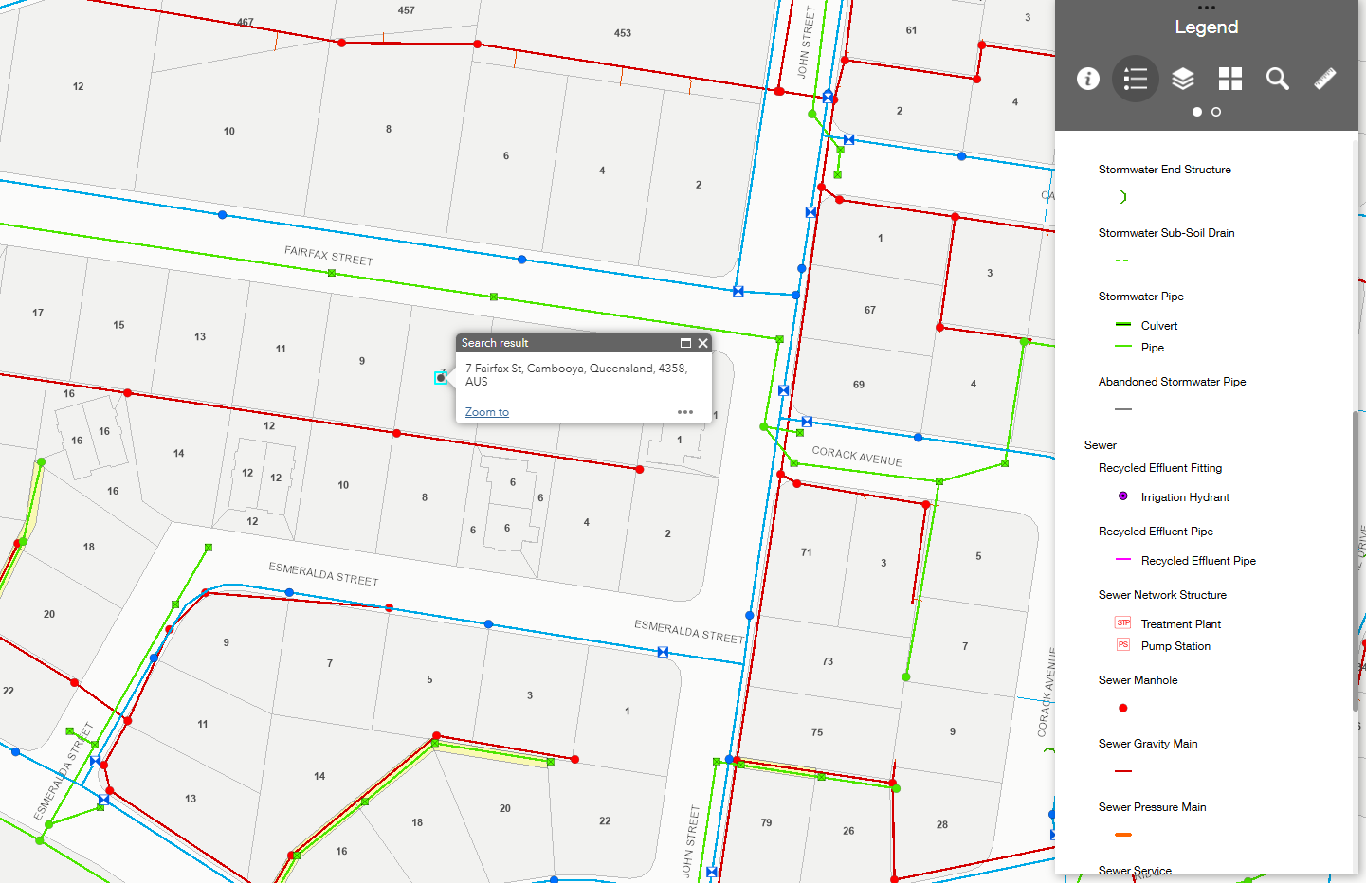Viewport: 1366px width, 883px height.
Task: Click the Legend panel title
Action: 1206,27
